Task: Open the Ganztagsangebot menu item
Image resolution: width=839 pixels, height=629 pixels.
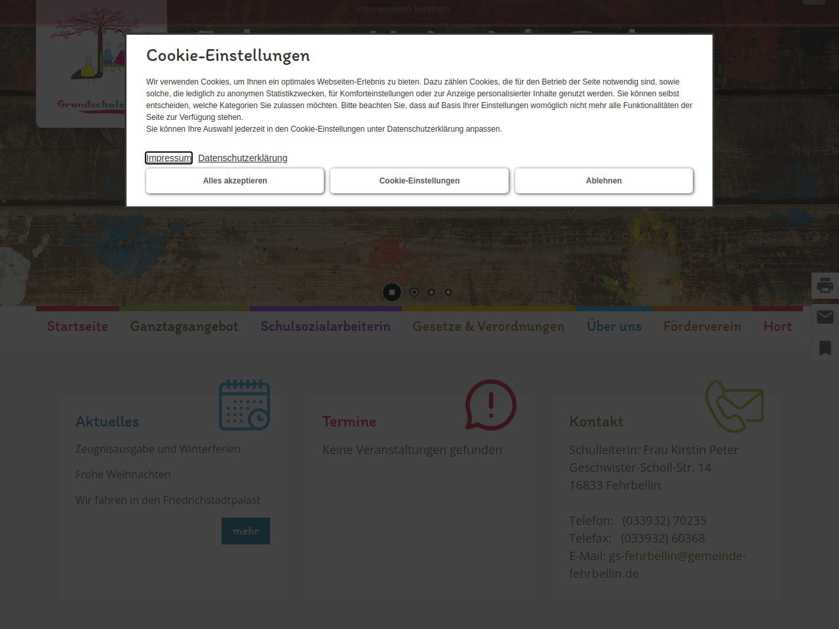Action: [184, 326]
